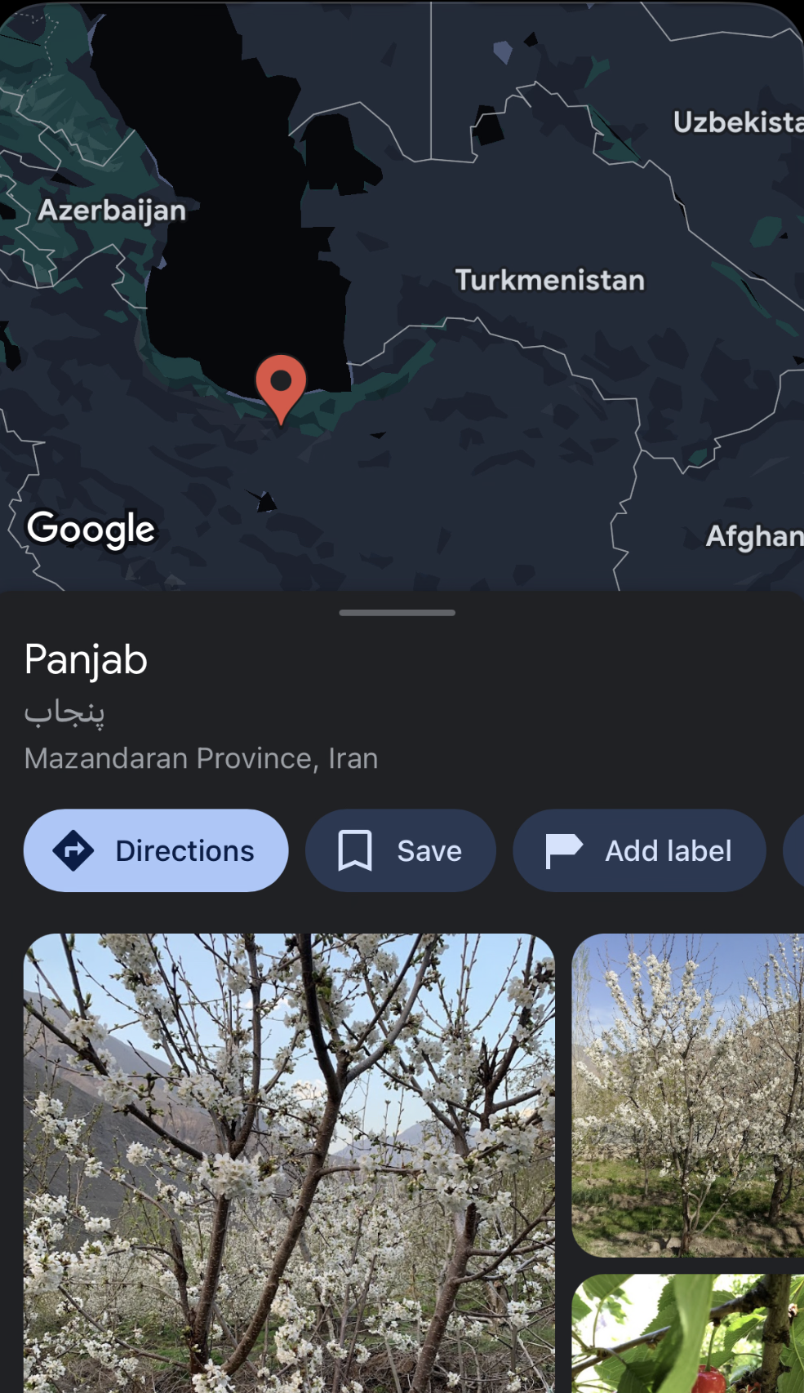804x1393 pixels.
Task: Tap the partially visible button after Add label
Action: point(793,850)
